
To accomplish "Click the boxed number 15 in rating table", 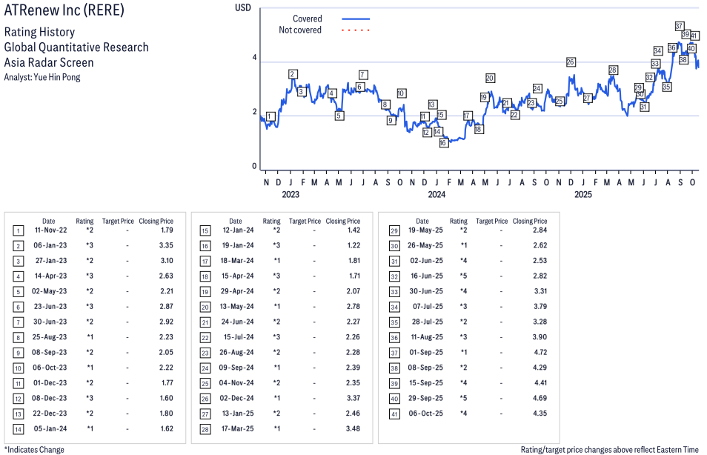I will [x=204, y=230].
